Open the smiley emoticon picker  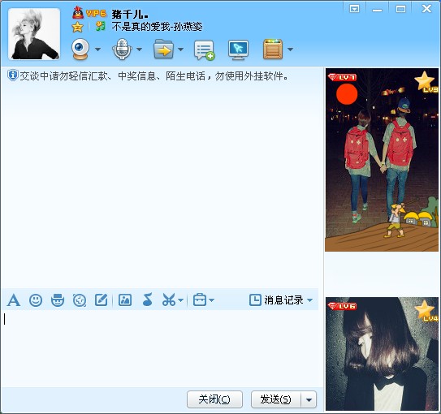tap(36, 300)
